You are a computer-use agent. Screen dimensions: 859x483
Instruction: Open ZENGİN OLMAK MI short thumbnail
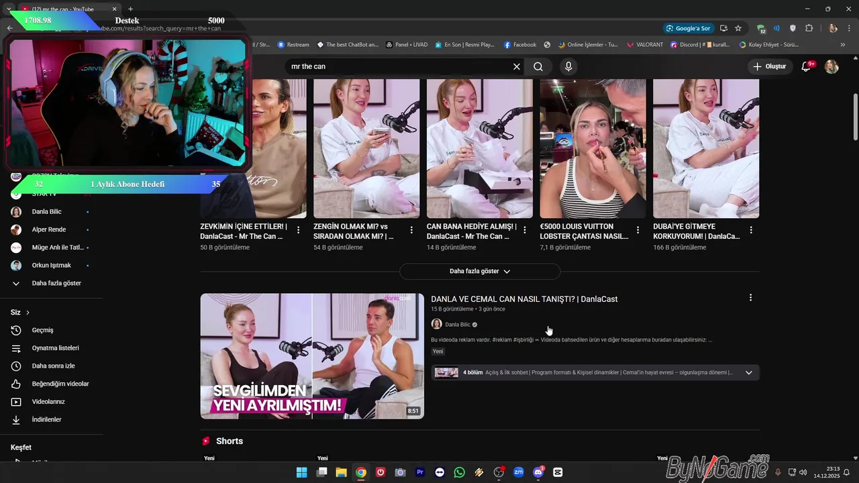click(366, 148)
